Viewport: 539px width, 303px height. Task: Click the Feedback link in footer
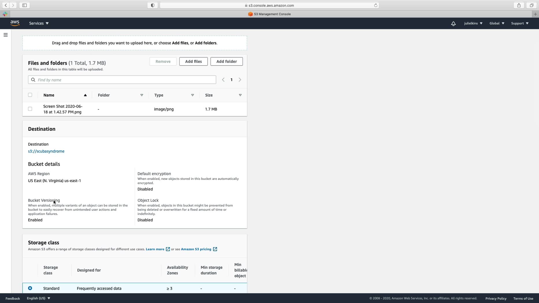(x=13, y=298)
